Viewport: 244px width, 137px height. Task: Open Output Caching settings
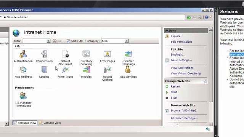pos(108,73)
